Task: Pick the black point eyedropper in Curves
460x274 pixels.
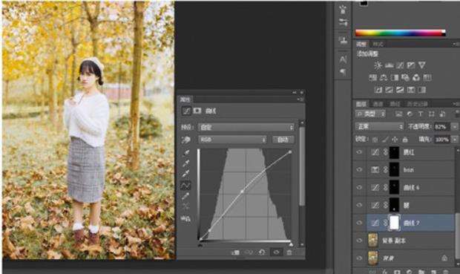Action: [185, 152]
